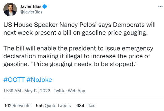View the 634 Likes list
164x111 pixels.
86,106
